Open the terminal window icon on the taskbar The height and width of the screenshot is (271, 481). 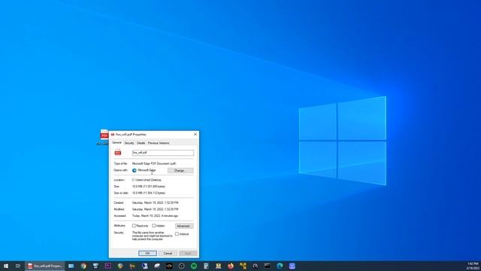point(268,266)
